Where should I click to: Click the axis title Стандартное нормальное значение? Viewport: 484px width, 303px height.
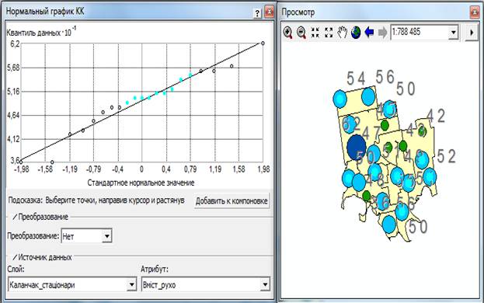click(x=141, y=183)
